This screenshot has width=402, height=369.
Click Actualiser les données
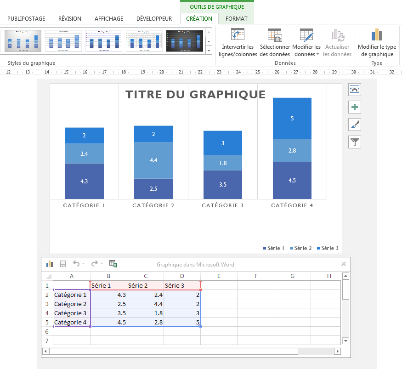[337, 41]
